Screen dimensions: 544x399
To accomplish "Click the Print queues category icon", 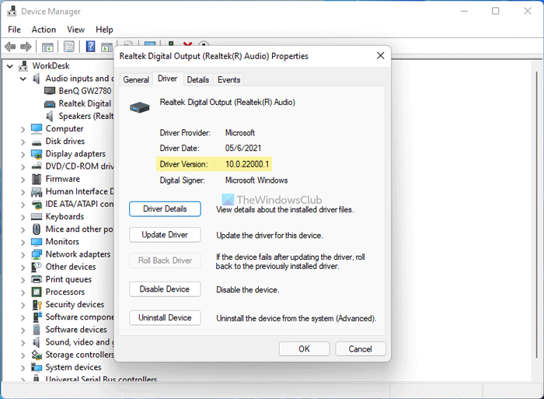I will pyautogui.click(x=37, y=279).
